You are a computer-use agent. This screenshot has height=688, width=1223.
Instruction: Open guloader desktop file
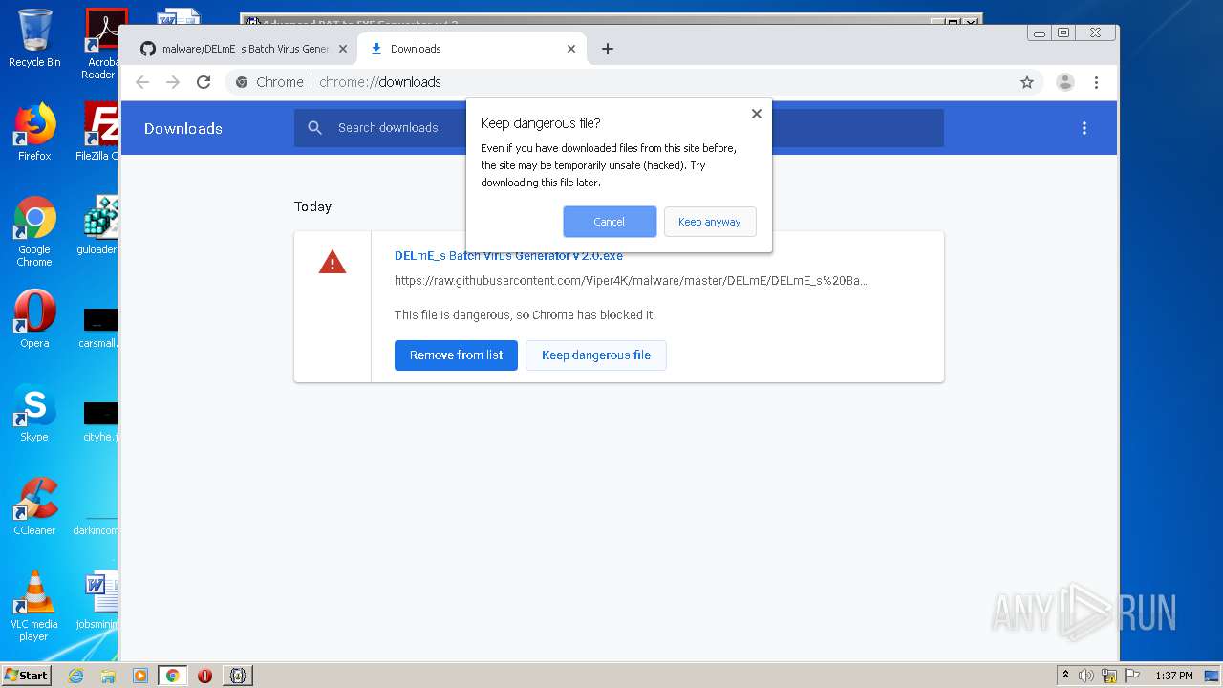99,226
